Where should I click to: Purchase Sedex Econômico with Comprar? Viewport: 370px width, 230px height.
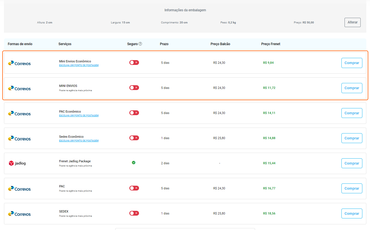click(352, 138)
